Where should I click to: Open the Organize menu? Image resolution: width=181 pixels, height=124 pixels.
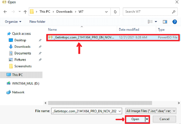(x=13, y=22)
